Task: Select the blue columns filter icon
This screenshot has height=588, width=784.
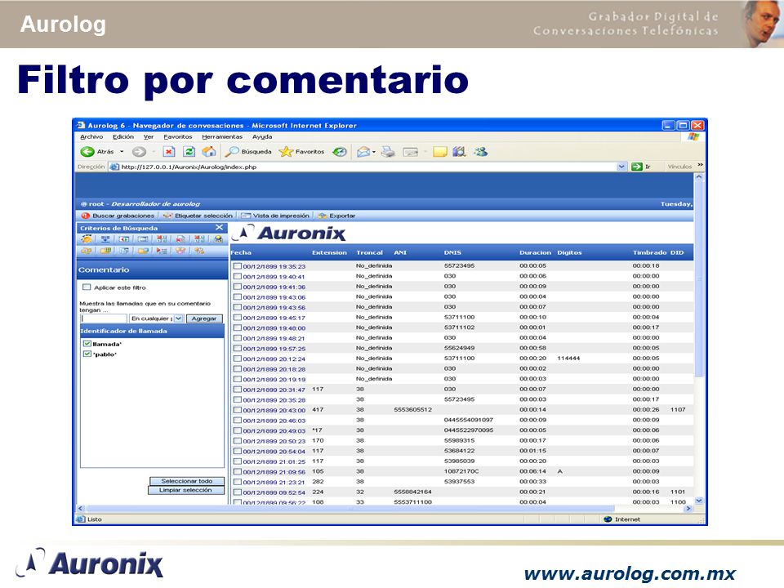Action: [124, 251]
